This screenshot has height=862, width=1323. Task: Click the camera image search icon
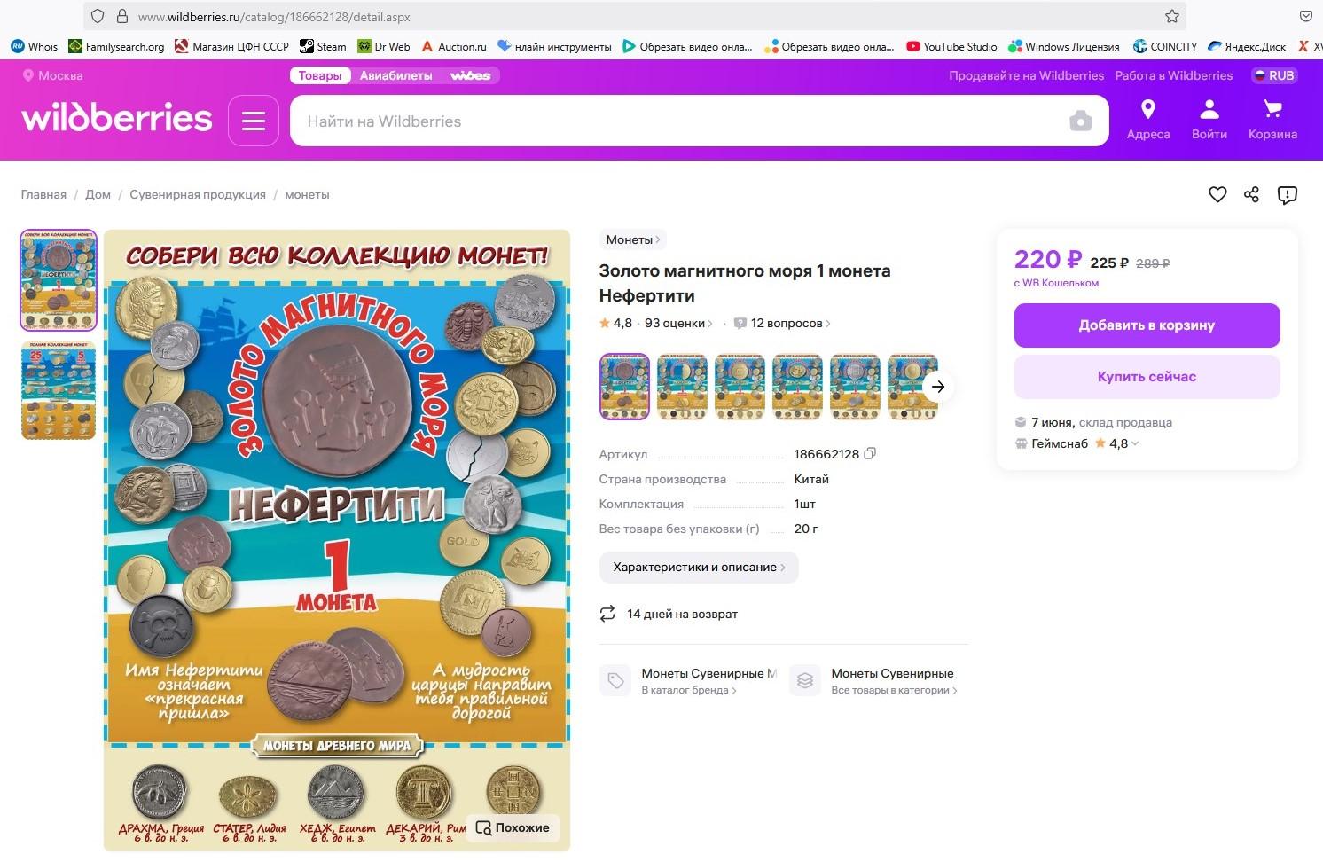pos(1080,121)
